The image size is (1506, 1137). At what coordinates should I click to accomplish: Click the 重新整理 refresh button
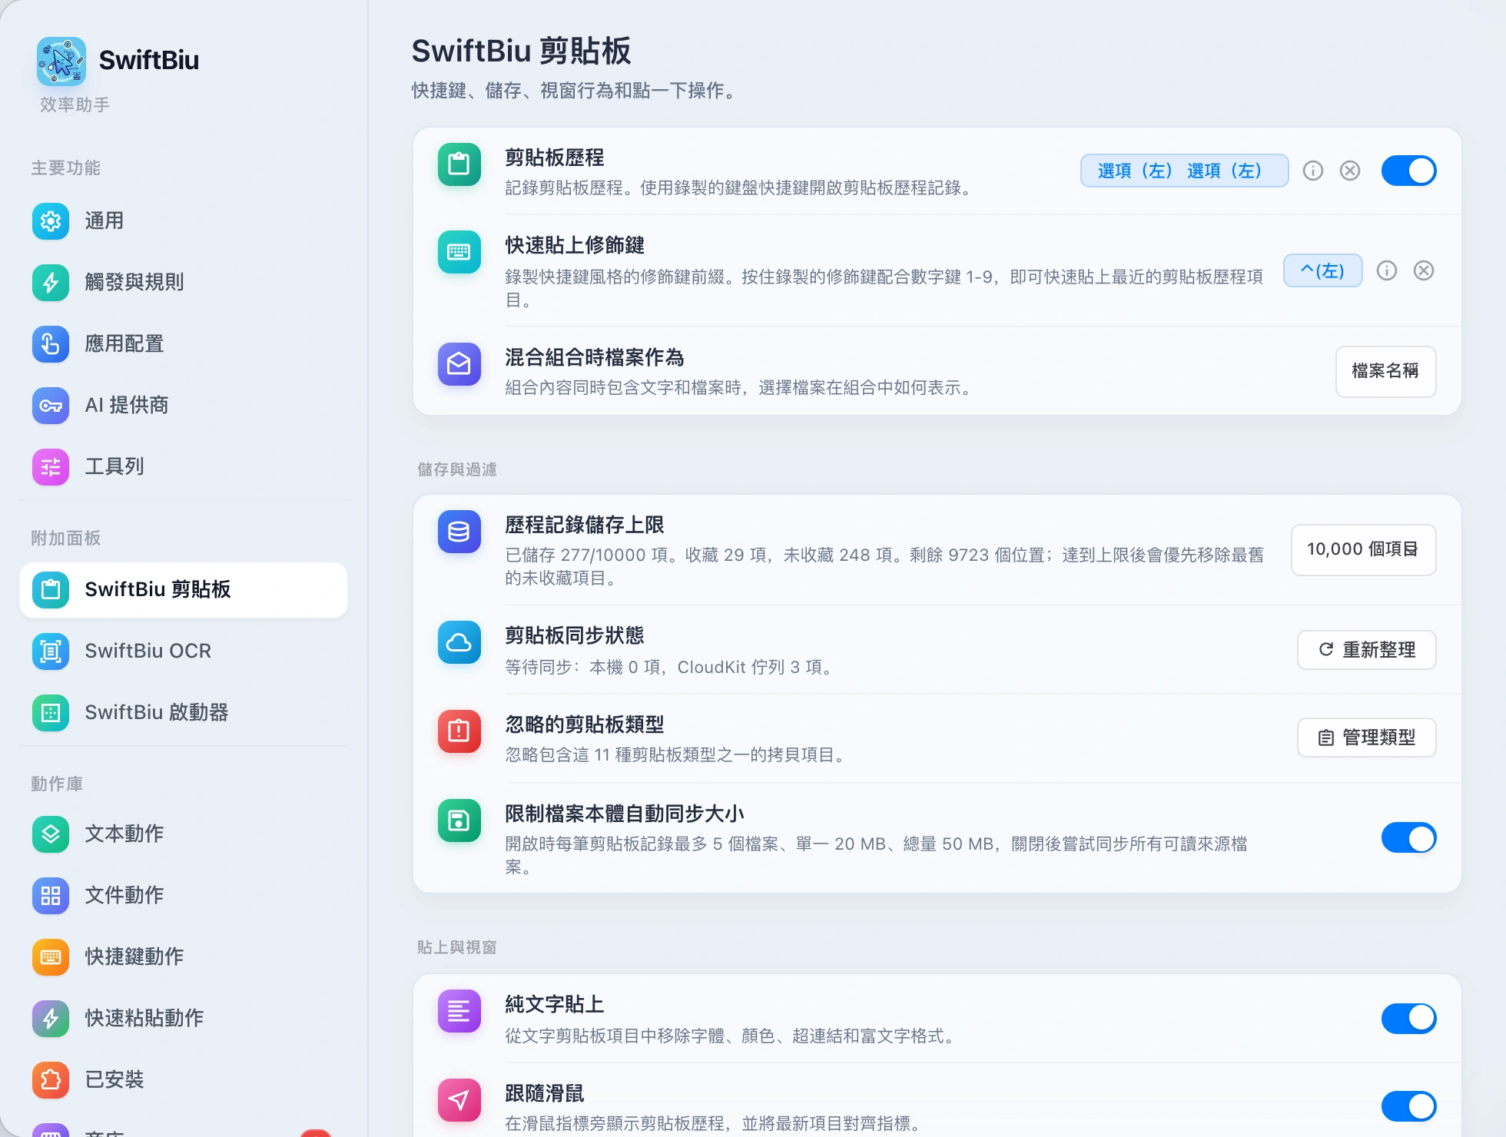tap(1366, 650)
